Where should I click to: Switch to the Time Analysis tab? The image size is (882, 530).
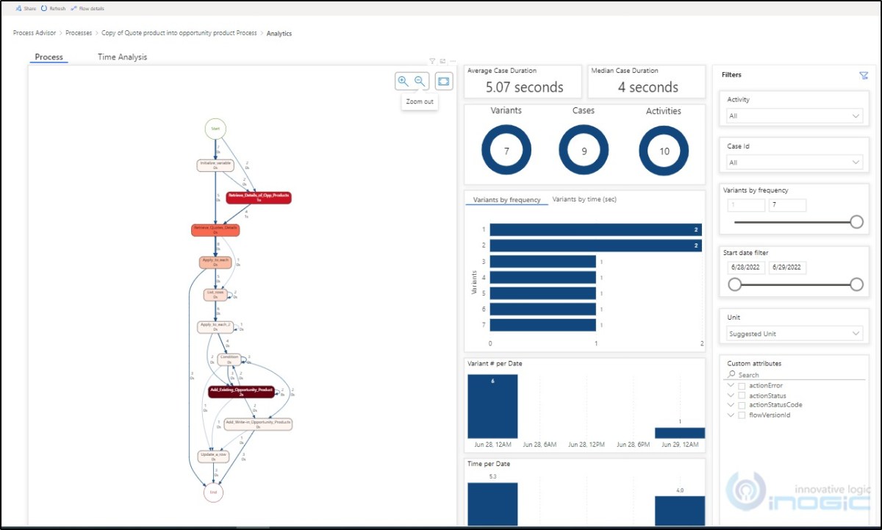(x=122, y=57)
